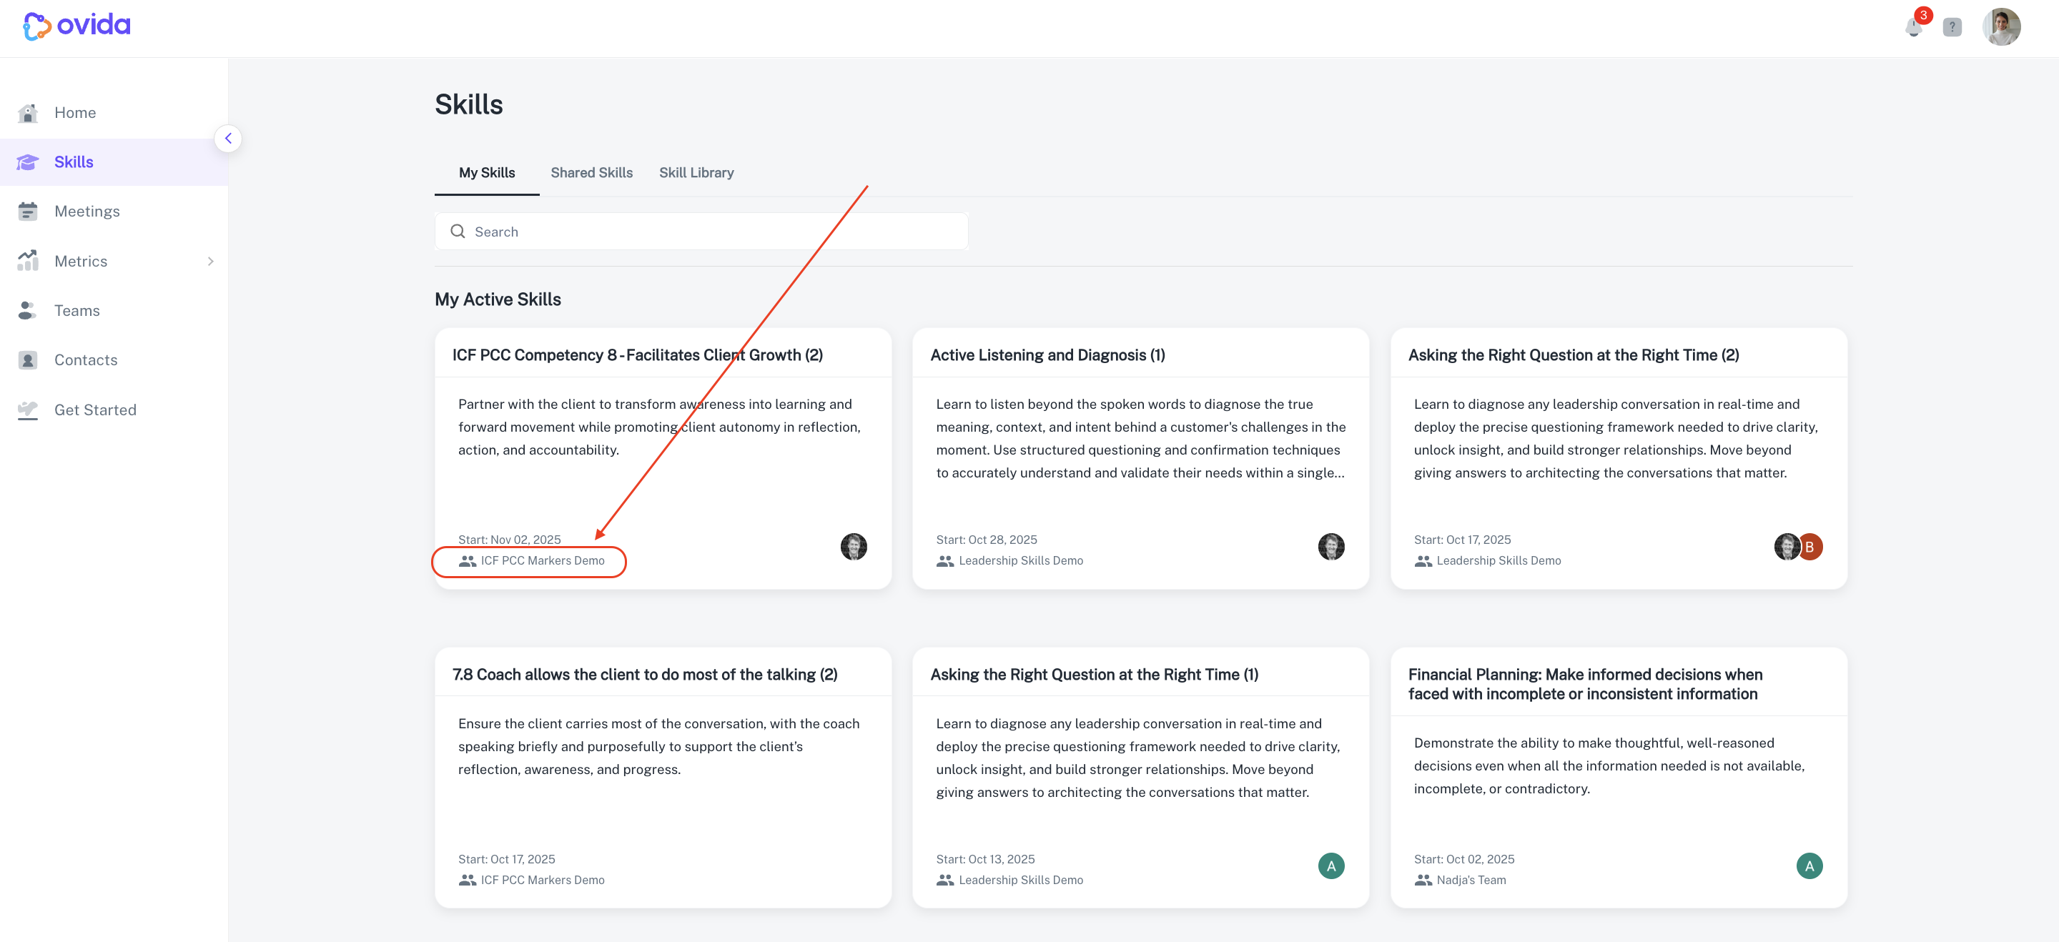Open Financial Planning skill card title

[1585, 684]
